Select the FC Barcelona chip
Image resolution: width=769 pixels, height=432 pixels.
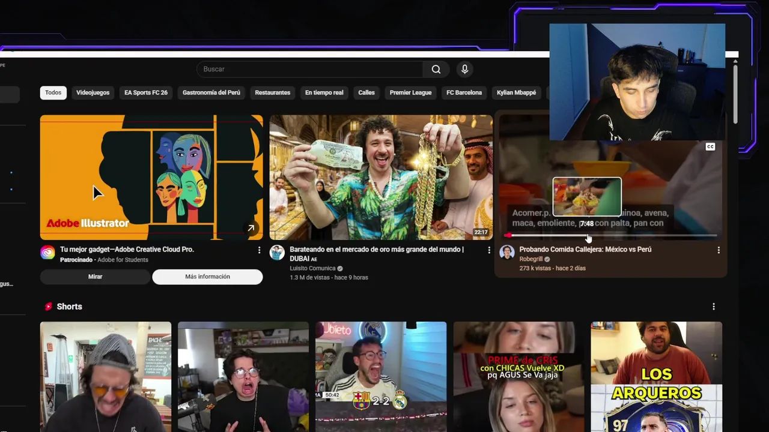point(464,92)
